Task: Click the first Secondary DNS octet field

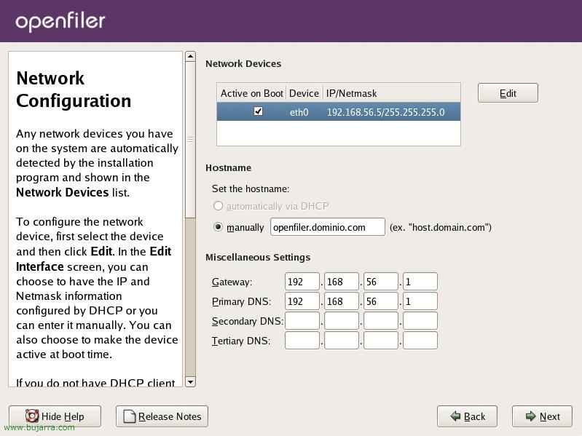Action: click(302, 321)
